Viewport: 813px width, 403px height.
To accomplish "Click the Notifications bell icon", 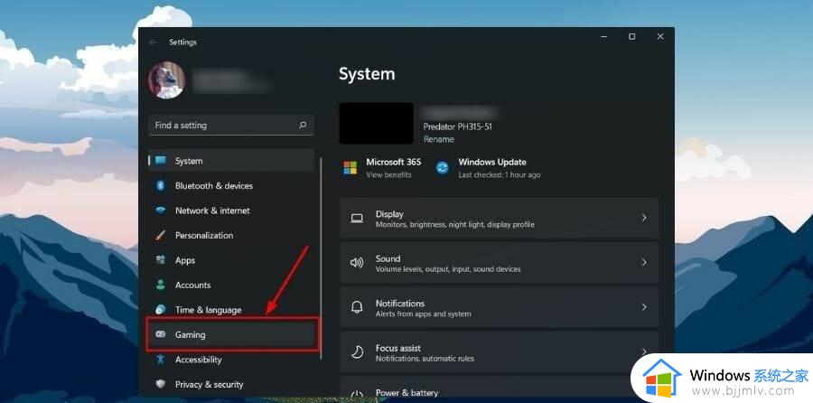I will (357, 307).
